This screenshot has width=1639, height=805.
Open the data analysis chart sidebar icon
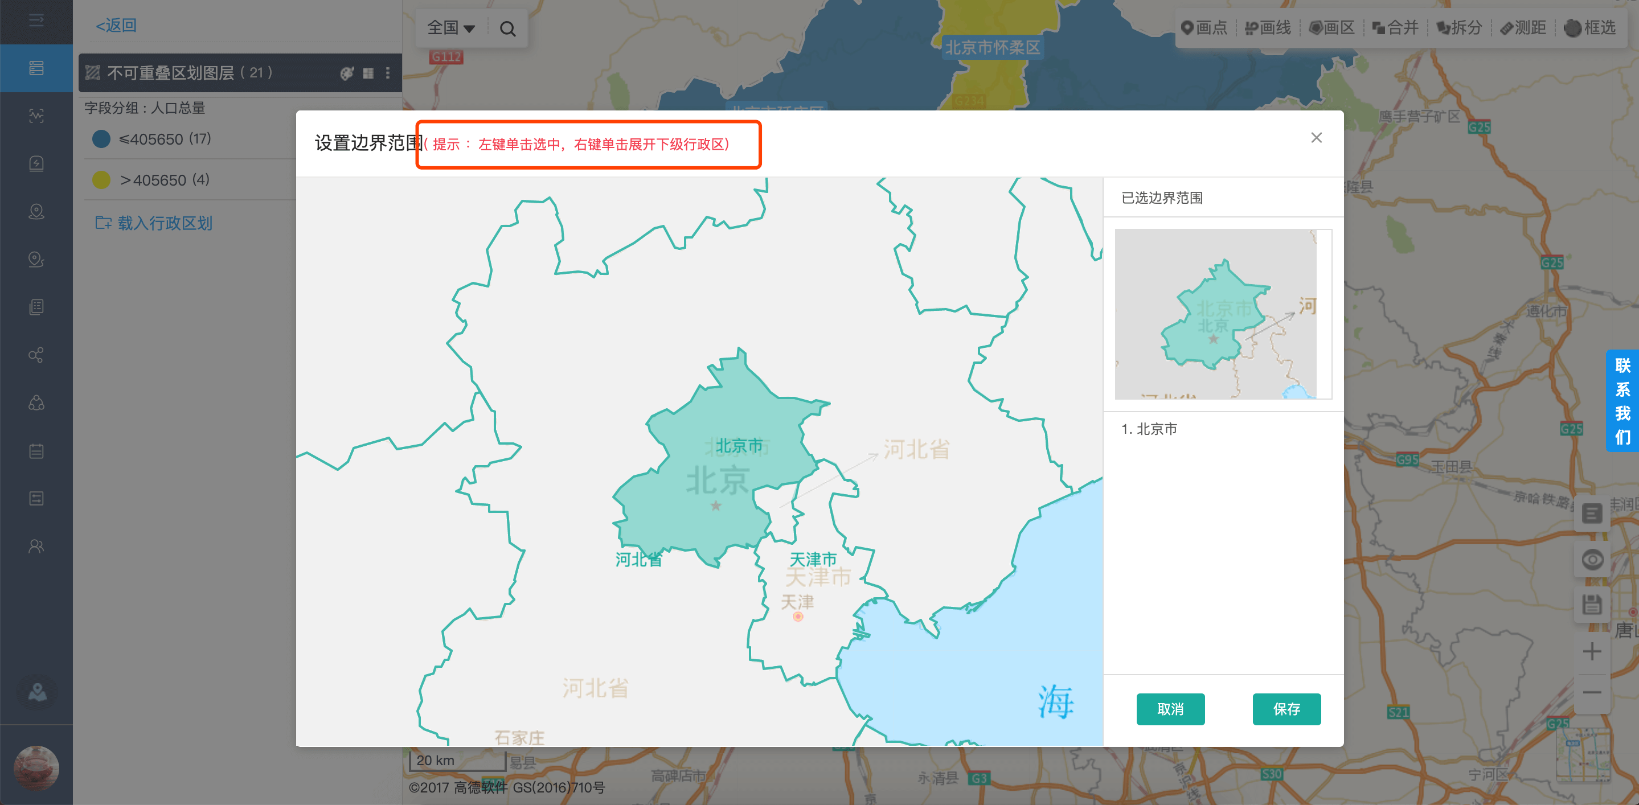coord(36,116)
